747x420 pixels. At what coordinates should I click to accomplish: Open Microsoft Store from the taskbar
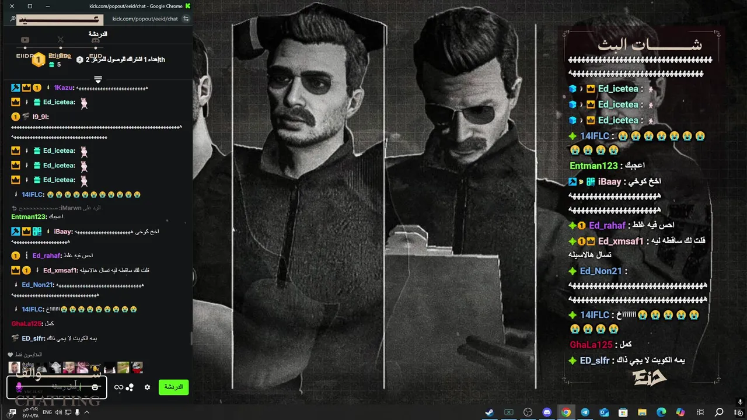[623, 412]
